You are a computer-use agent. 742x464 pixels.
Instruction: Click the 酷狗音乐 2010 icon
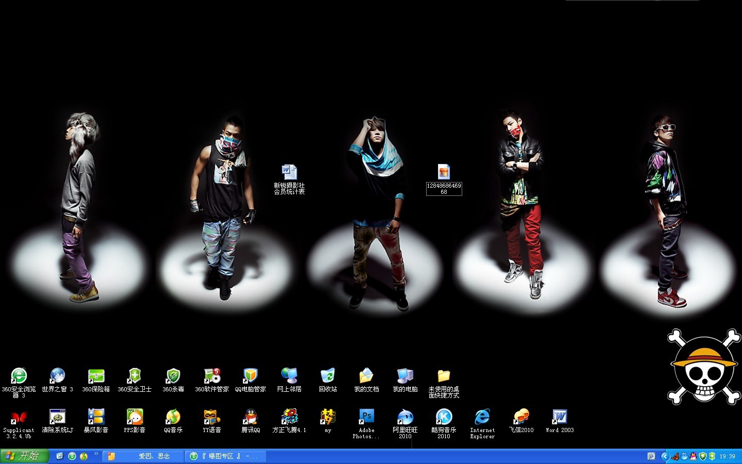(x=444, y=423)
